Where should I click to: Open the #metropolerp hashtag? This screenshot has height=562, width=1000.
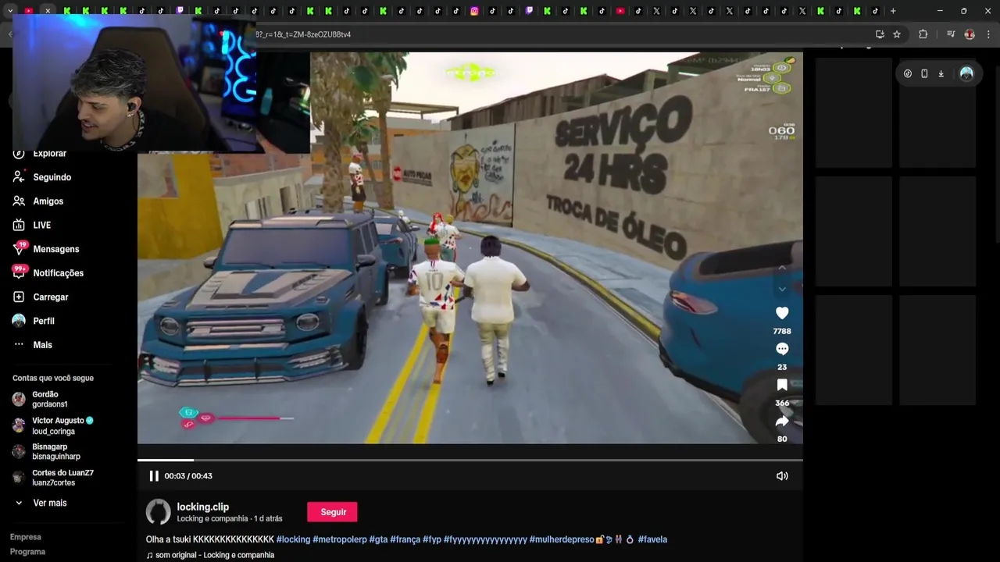pos(340,539)
